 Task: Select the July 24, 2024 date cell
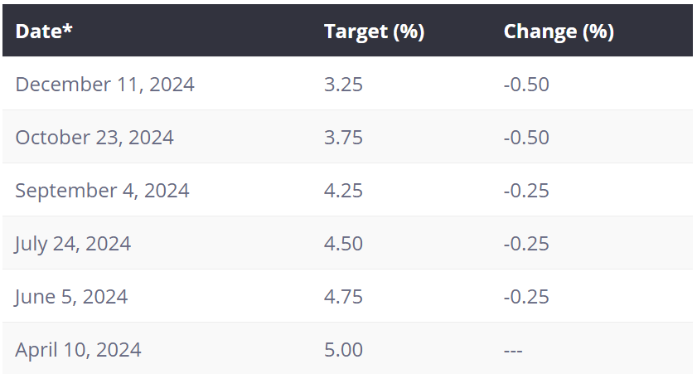click(73, 244)
